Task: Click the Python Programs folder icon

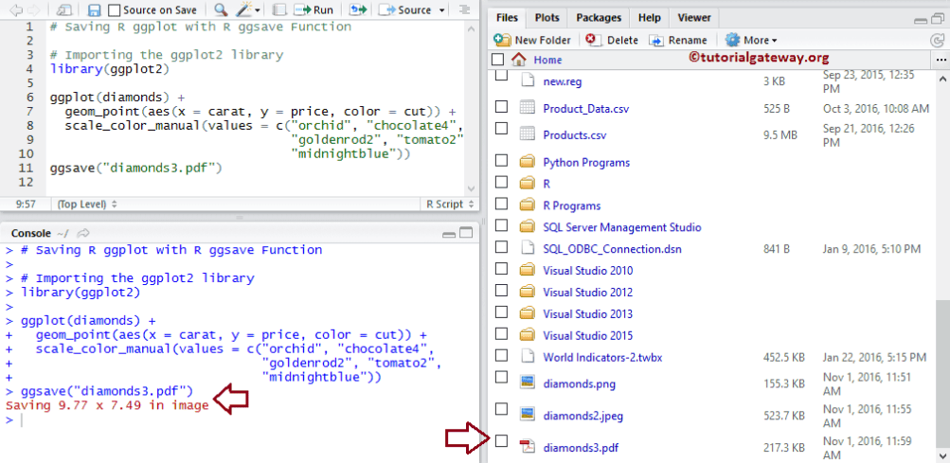Action: (x=528, y=162)
